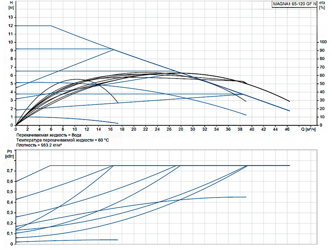Click the P1 [кВт] power axis label
Screen dimensions: 332x249
coord(10,154)
